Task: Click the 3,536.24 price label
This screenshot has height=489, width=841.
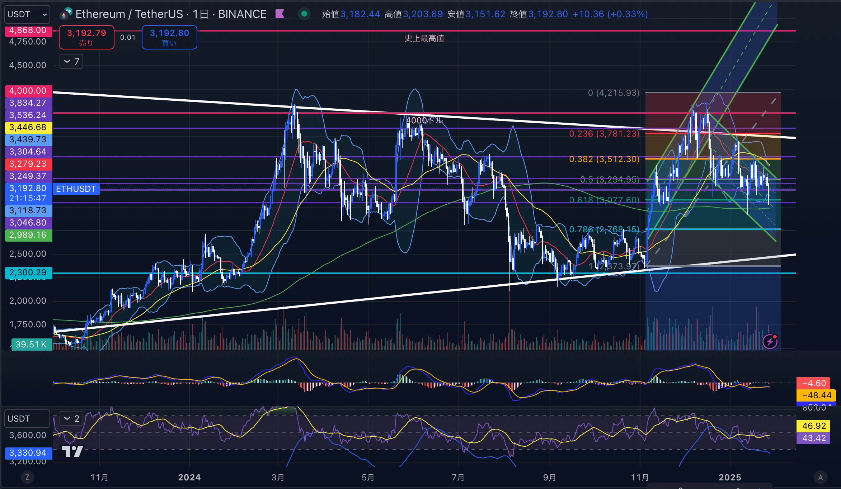Action: click(x=28, y=115)
